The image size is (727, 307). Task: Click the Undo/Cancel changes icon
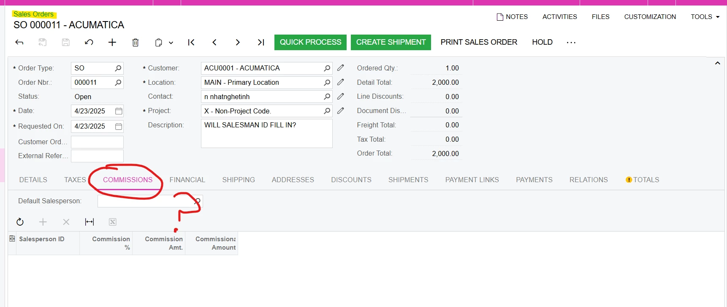tap(89, 42)
